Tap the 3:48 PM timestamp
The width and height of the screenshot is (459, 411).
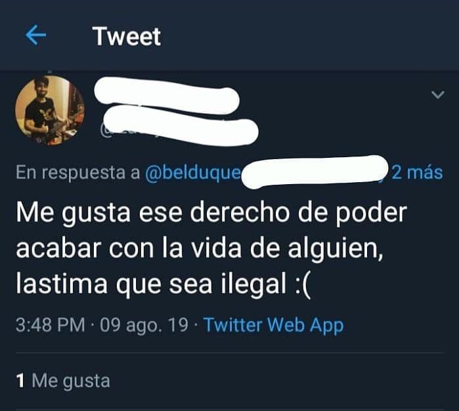coord(51,325)
